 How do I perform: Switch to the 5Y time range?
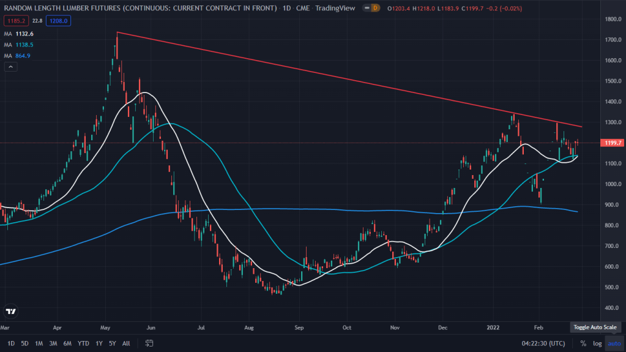(113, 343)
